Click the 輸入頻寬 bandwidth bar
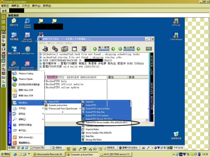The image size is (210, 157). click(x=104, y=50)
